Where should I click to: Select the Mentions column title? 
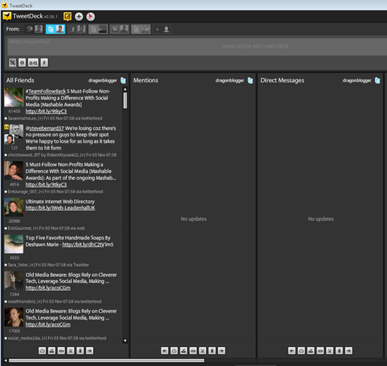coord(146,80)
